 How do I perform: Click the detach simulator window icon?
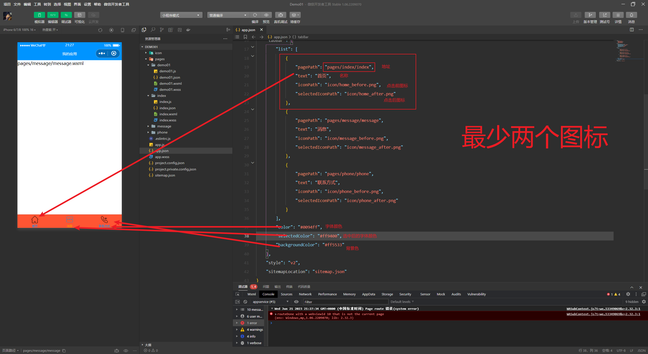click(134, 30)
